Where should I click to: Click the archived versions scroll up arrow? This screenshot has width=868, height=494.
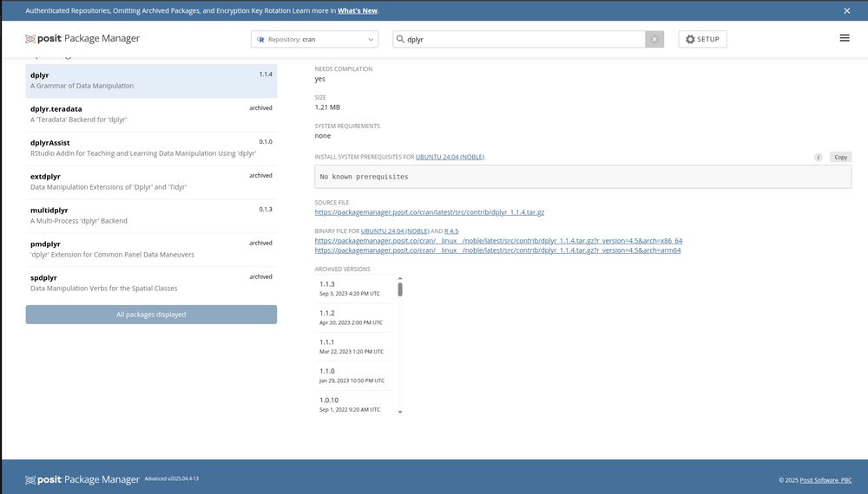[x=399, y=278]
